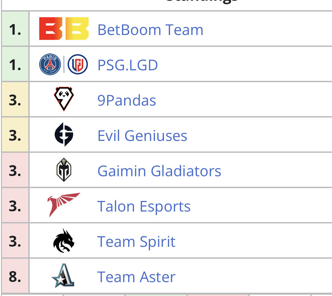Click the Paris Saint-Germain crest logo
This screenshot has height=296, width=332.
(x=50, y=64)
